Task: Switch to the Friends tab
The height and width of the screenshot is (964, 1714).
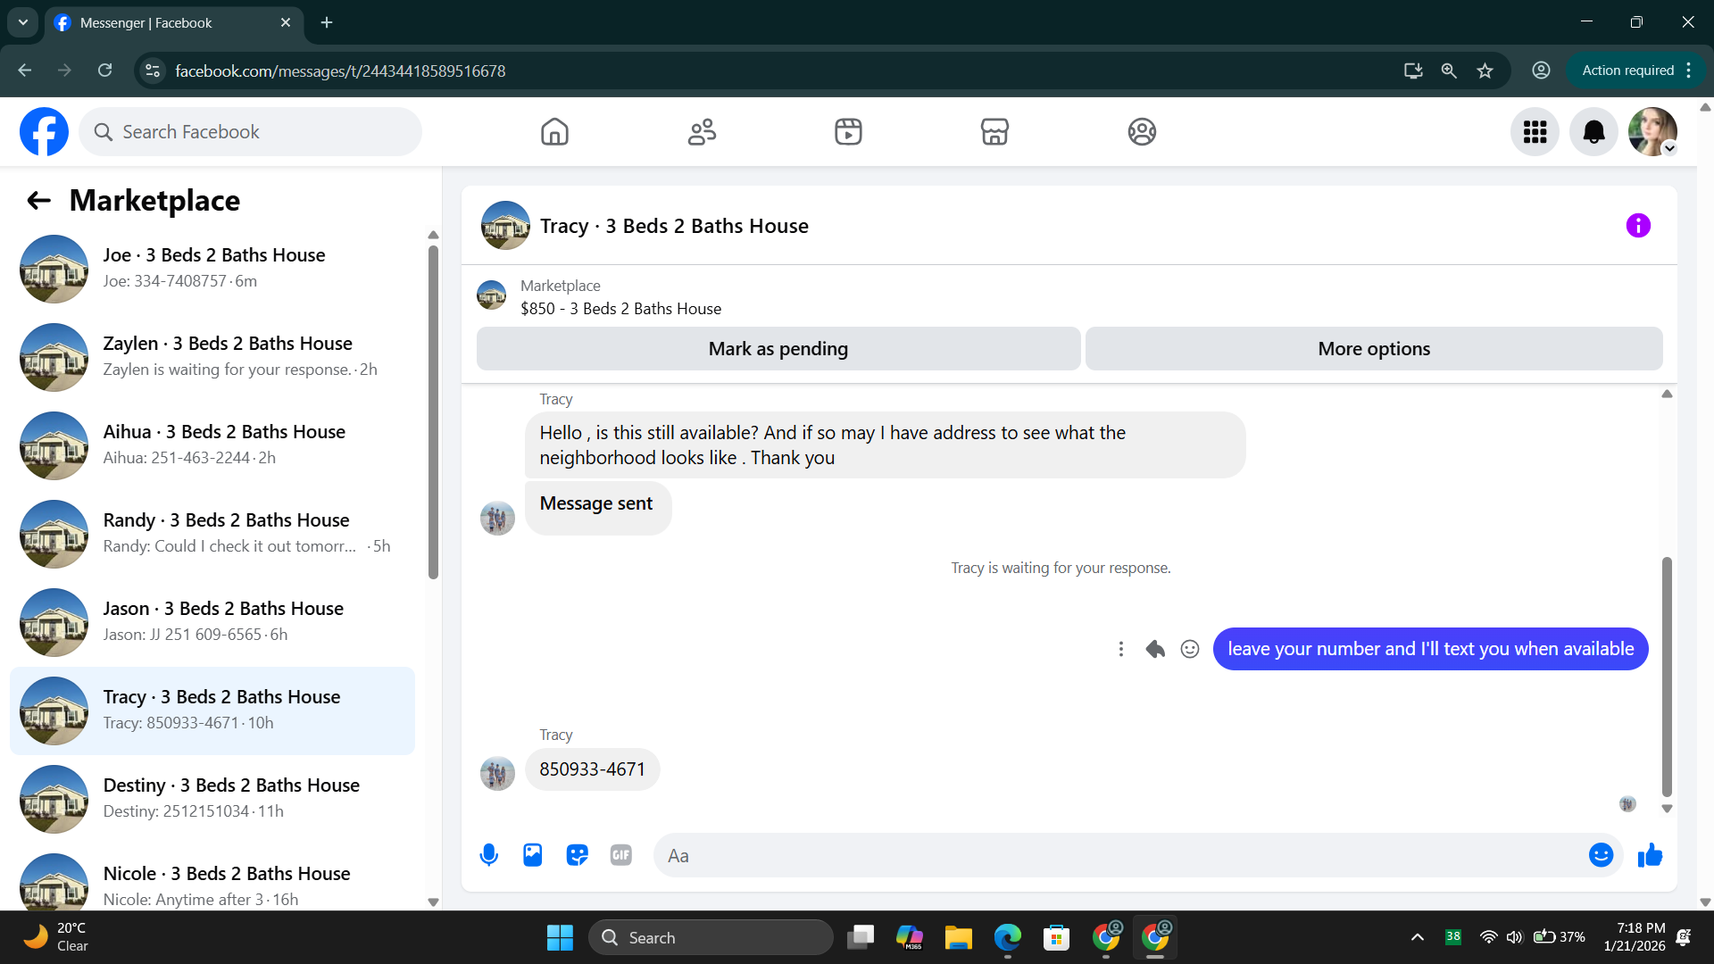Action: (702, 132)
